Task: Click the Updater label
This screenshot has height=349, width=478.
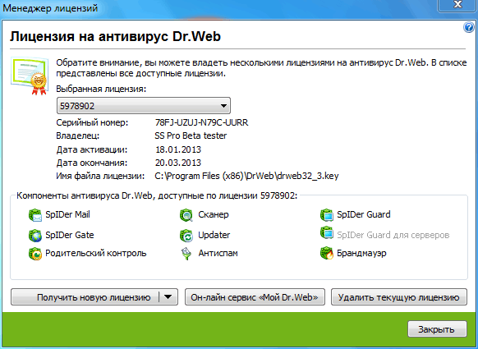Action: coord(214,235)
